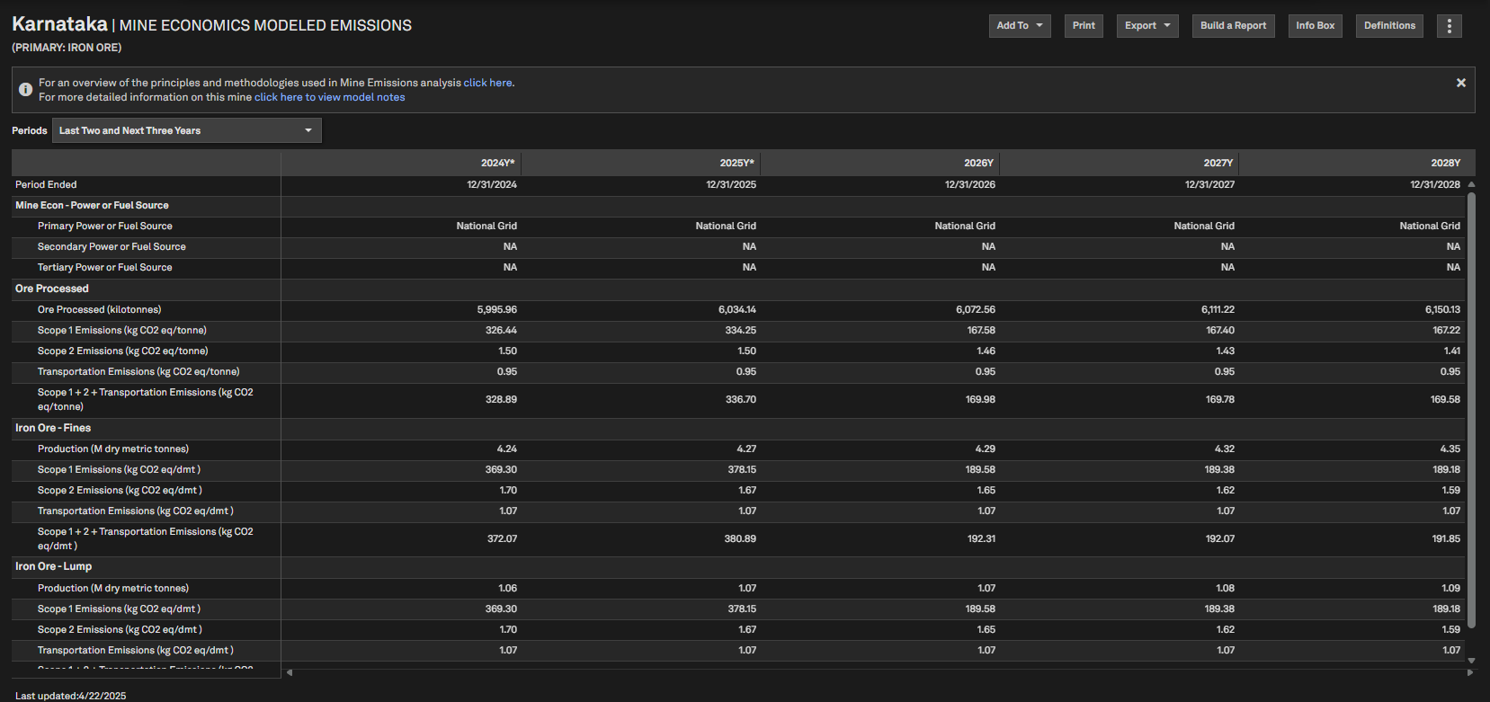
Task: Click the Print button
Action: pos(1084,26)
